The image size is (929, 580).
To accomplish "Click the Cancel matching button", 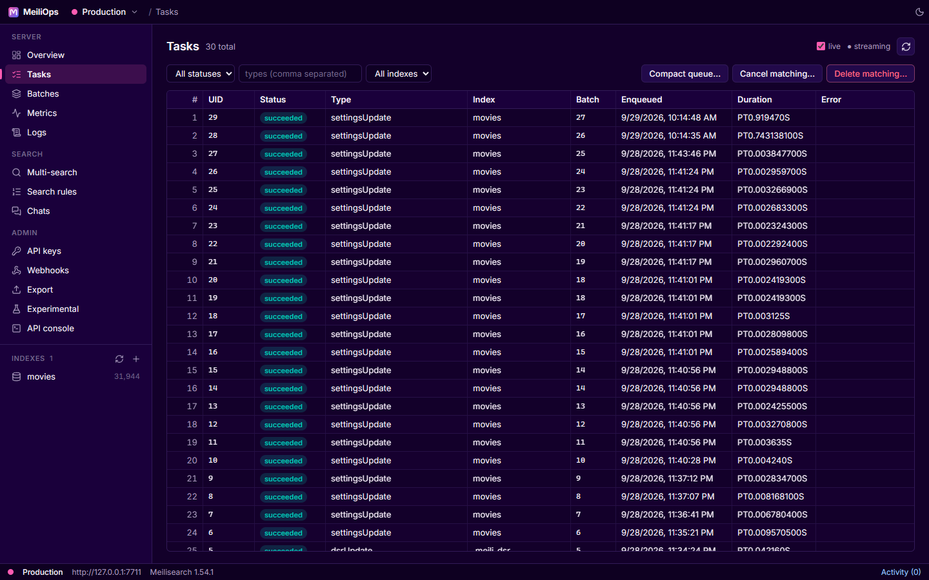I will pos(777,74).
